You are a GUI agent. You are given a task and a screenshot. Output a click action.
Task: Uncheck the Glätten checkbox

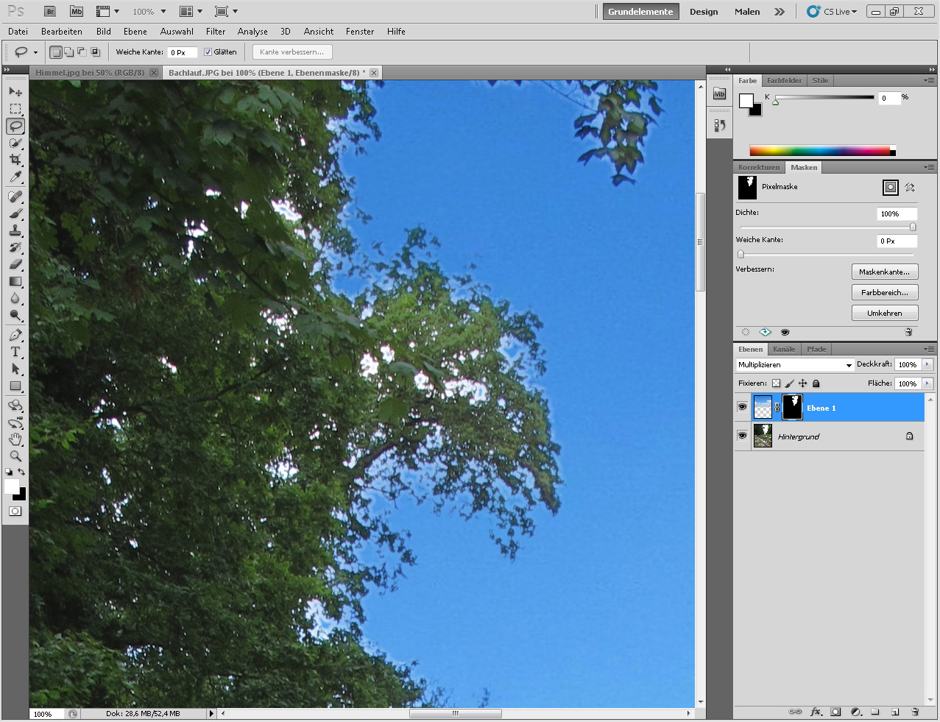(208, 52)
